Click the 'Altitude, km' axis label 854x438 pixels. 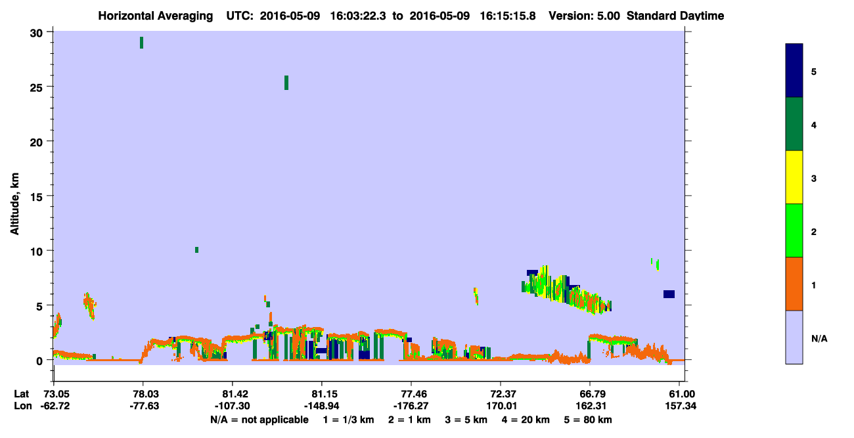[14, 206]
